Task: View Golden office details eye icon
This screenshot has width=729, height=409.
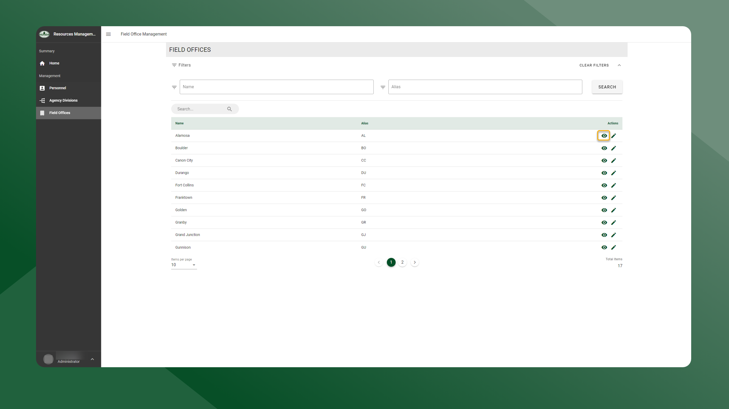Action: tap(604, 210)
